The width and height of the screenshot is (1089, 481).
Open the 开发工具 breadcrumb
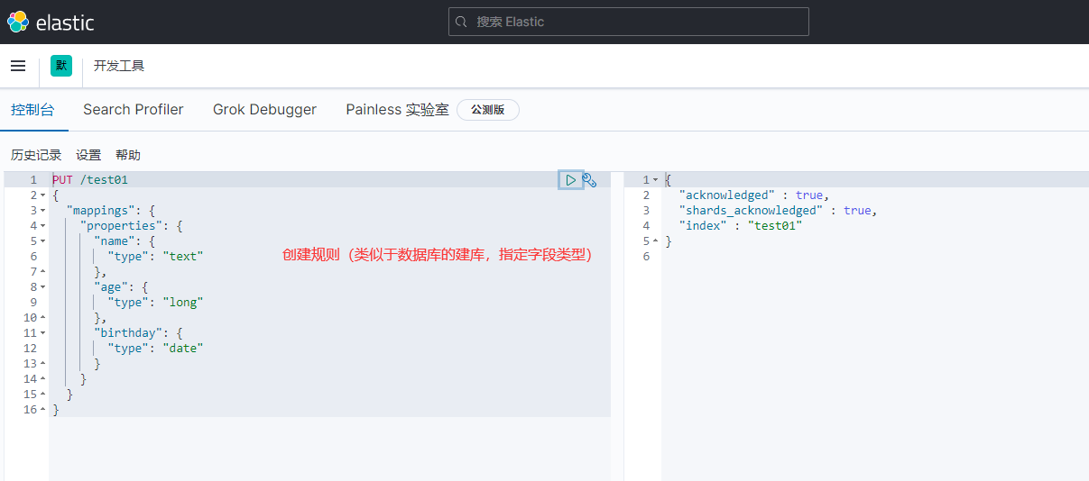(119, 66)
